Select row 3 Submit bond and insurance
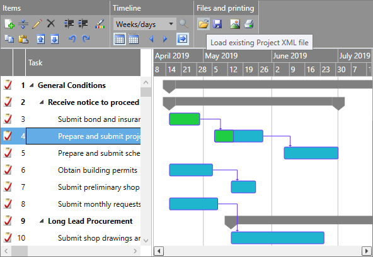373x257 pixels. 71,119
